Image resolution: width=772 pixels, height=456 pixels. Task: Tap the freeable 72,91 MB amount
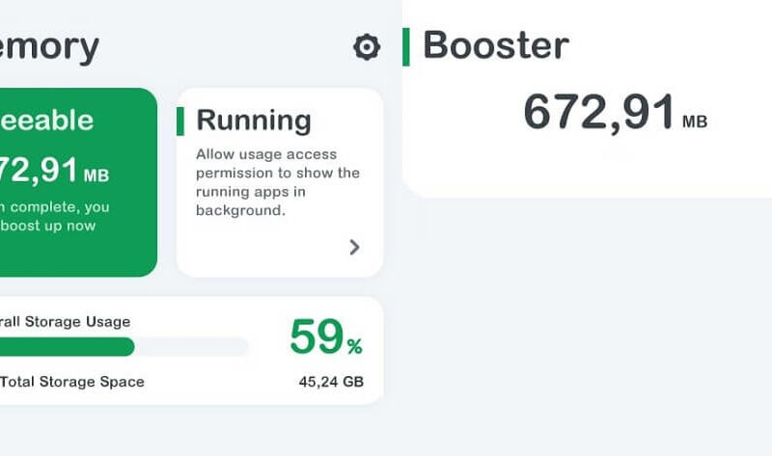pos(54,171)
